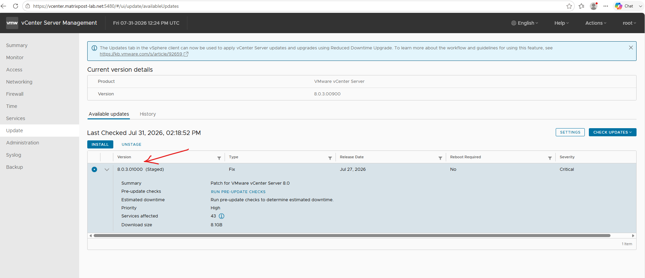Go to the Services page
This screenshot has height=278, width=645.
(x=40, y=118)
